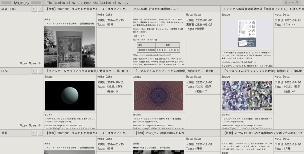Screen dimensions: 304x154
Task: Click the right arrow in the 月報 row
Action: 40,133
